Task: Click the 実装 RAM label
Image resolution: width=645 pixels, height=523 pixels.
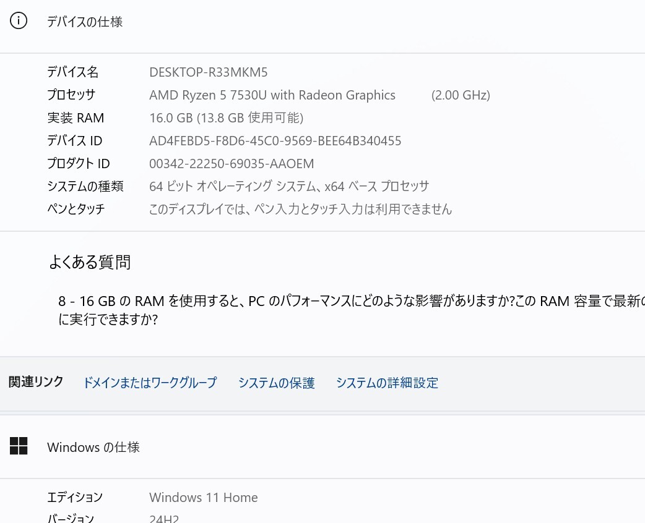Action: point(76,118)
